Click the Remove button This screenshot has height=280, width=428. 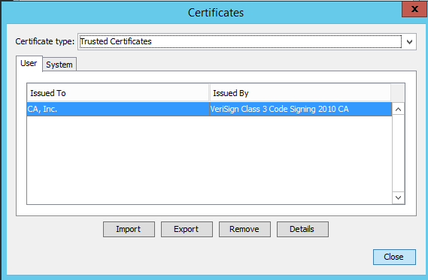click(244, 230)
